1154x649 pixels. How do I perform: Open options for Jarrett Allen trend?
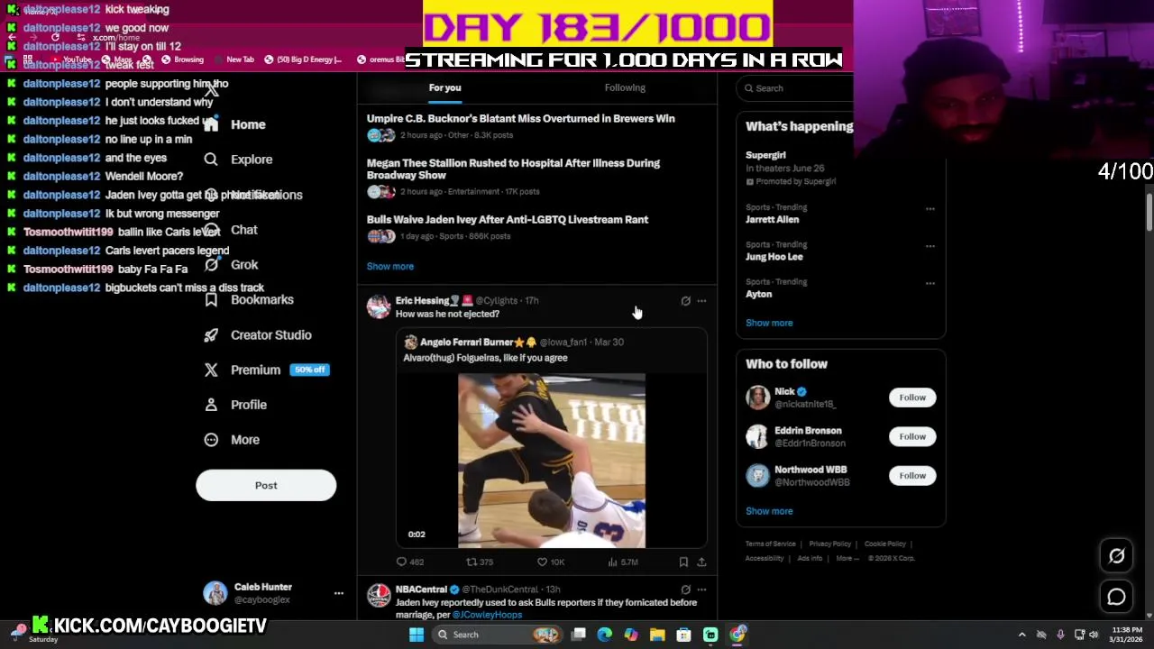pyautogui.click(x=930, y=209)
